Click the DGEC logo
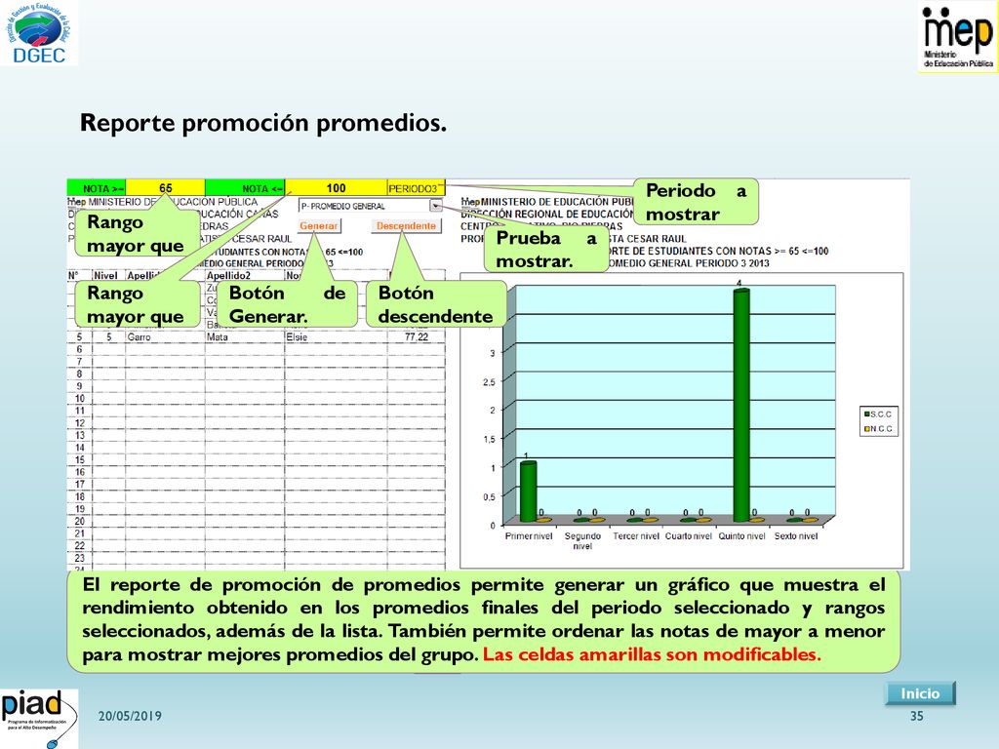This screenshot has height=749, width=999. click(38, 33)
